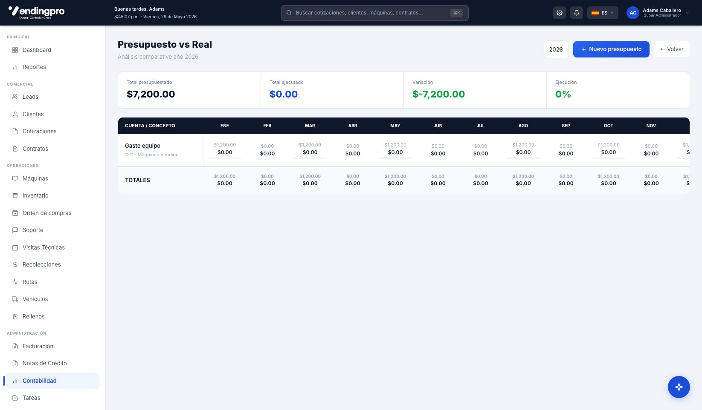The width and height of the screenshot is (702, 410).
Task: Click the Recolecciones dollar sign icon
Action: (x=15, y=264)
